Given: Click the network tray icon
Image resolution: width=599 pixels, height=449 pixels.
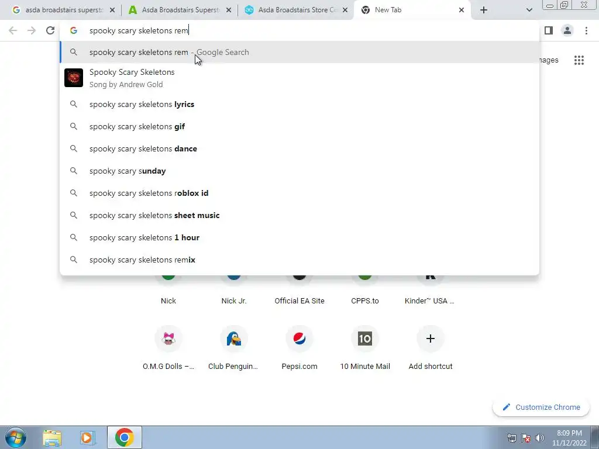Looking at the screenshot, I should 511,438.
